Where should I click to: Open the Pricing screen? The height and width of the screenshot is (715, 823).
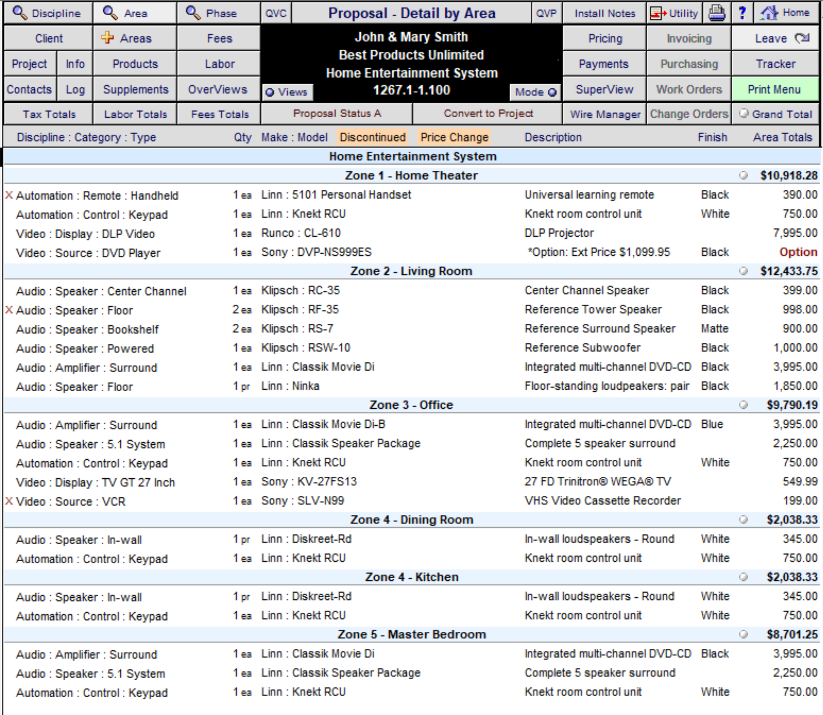click(604, 38)
